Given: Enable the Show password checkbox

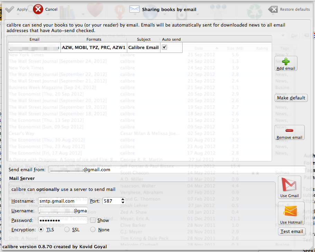Looking at the screenshot, I should [x=93, y=220].
